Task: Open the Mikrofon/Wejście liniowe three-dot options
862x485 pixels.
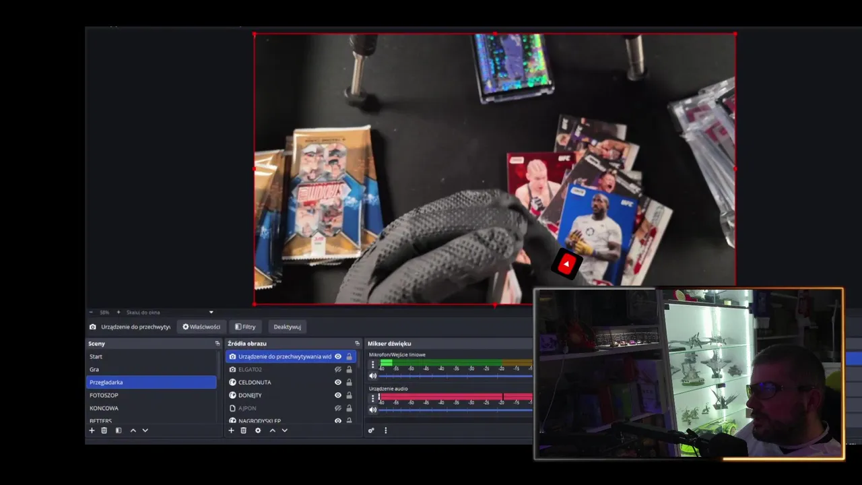Action: click(372, 364)
